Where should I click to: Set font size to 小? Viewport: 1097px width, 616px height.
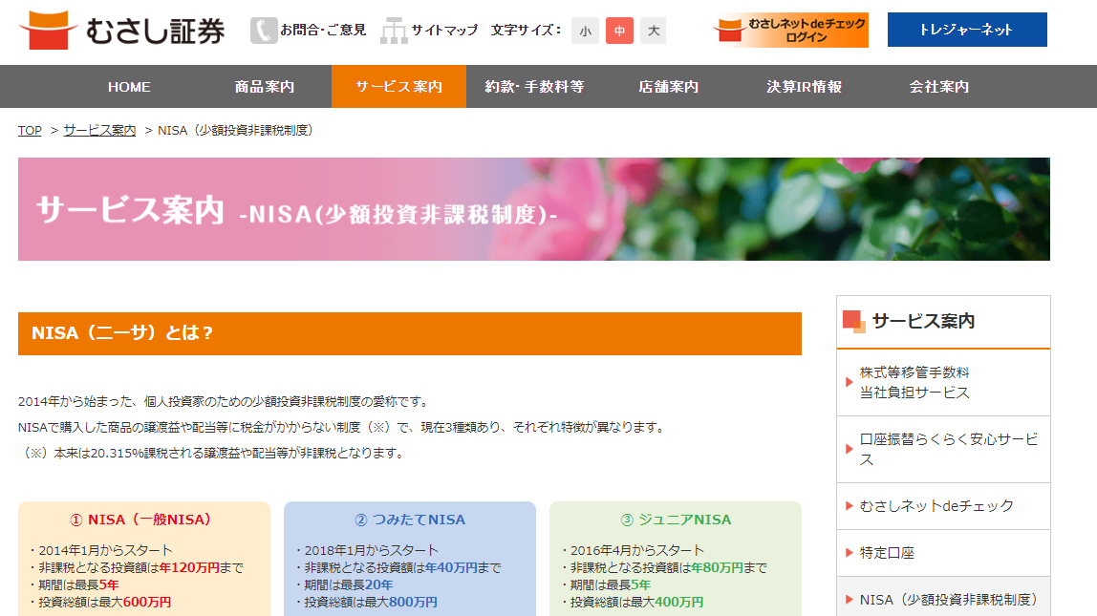(x=585, y=31)
